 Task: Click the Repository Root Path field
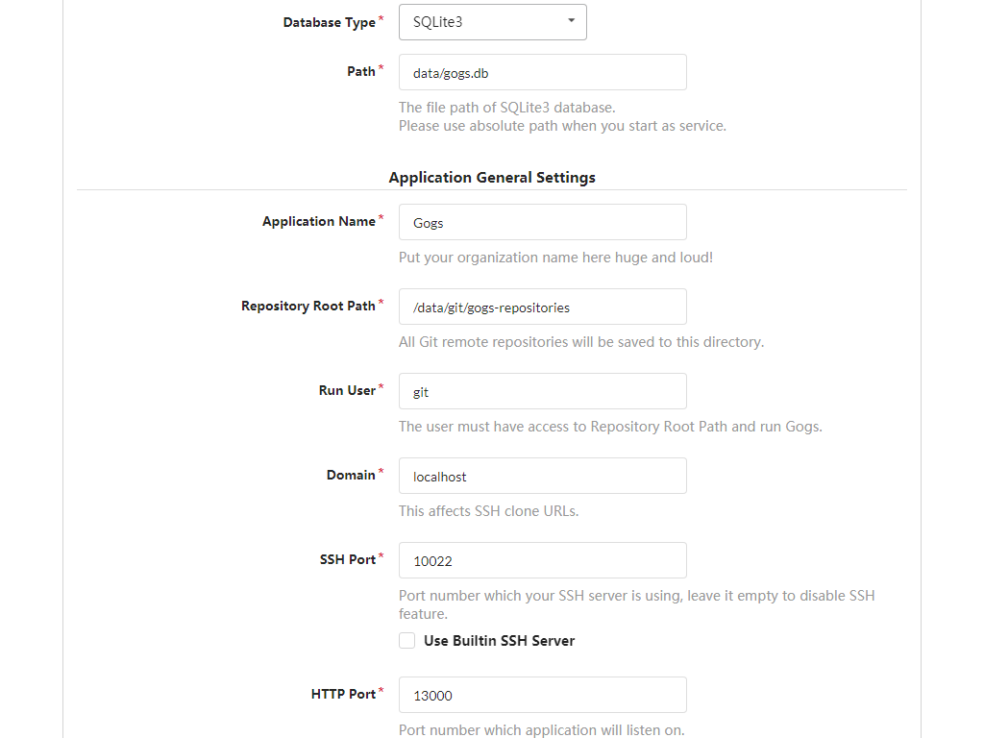(542, 307)
